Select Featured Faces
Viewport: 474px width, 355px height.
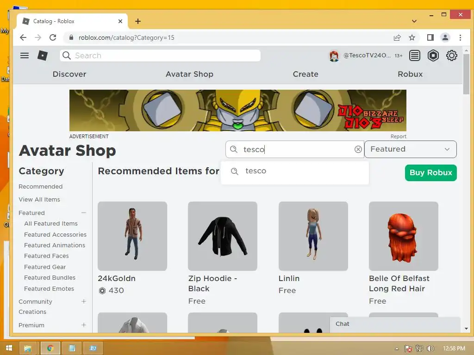click(47, 256)
